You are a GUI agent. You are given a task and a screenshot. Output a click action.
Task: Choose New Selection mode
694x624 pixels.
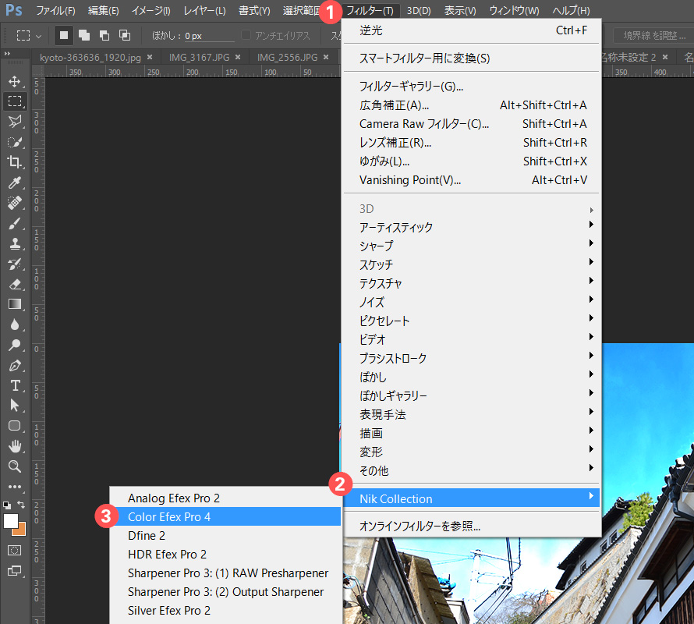tap(64, 35)
